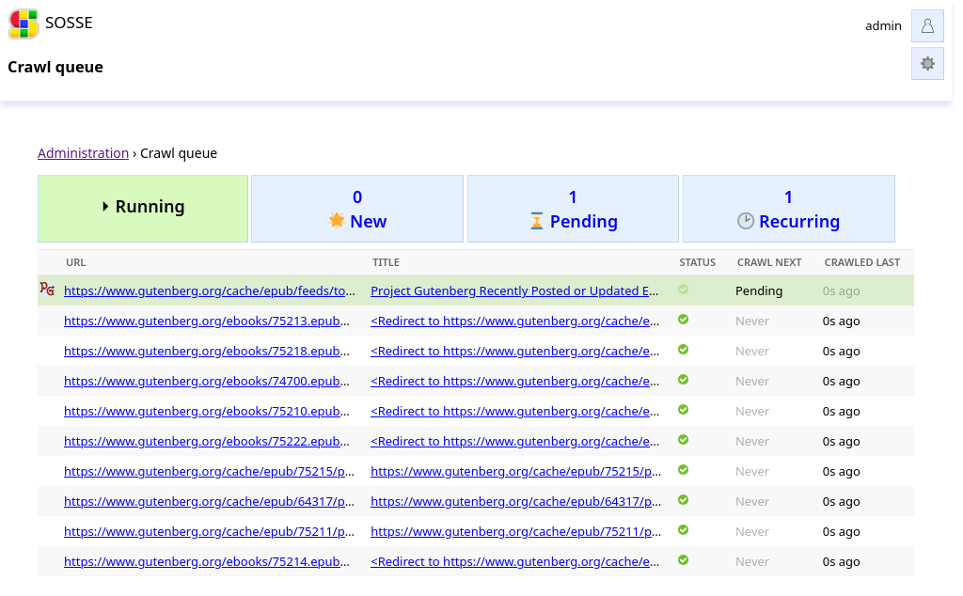Open the 0 New queue box

(x=357, y=209)
